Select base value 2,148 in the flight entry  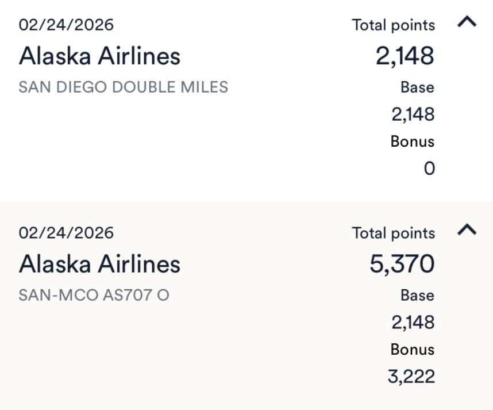click(413, 322)
